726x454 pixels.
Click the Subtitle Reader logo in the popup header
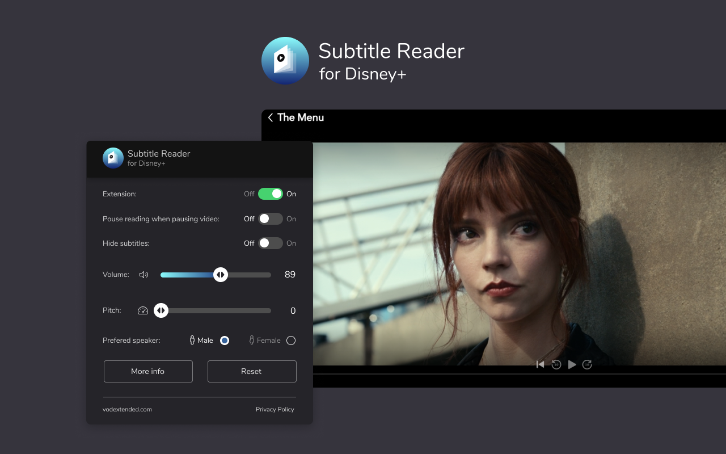[113, 158]
